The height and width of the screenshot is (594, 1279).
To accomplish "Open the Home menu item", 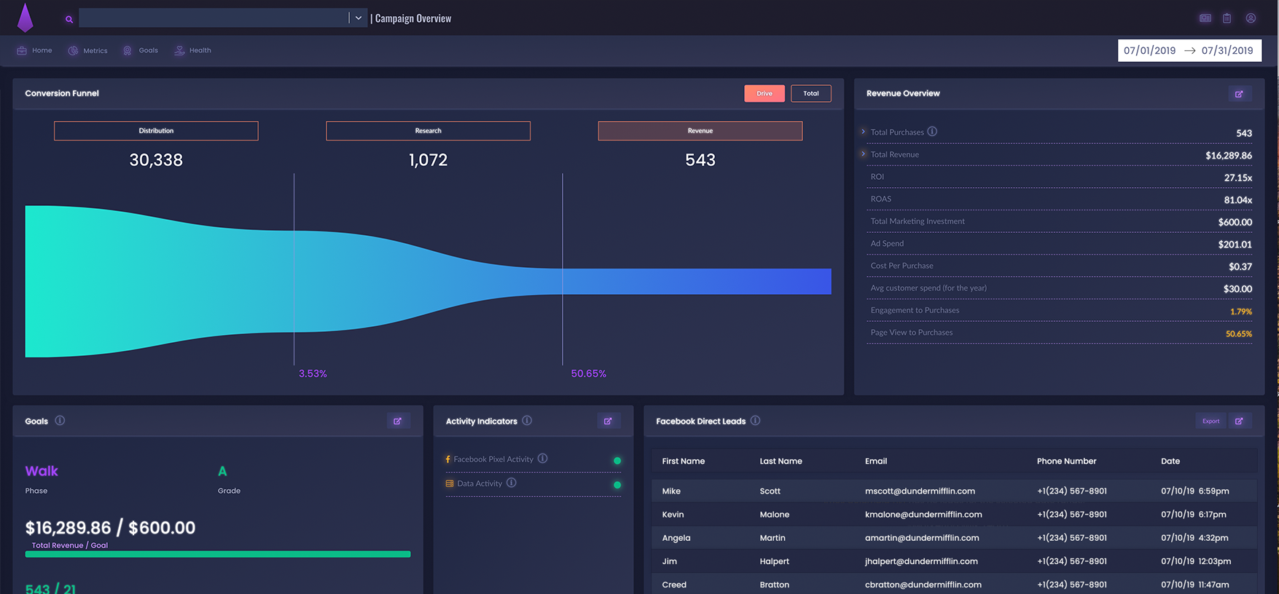I will tap(34, 50).
